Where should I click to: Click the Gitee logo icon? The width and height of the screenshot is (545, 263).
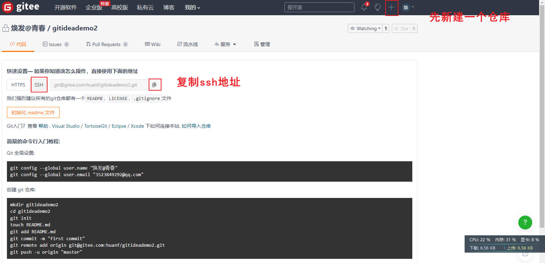point(7,7)
